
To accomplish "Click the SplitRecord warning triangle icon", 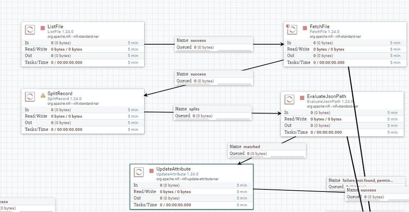I will pos(43,96).
